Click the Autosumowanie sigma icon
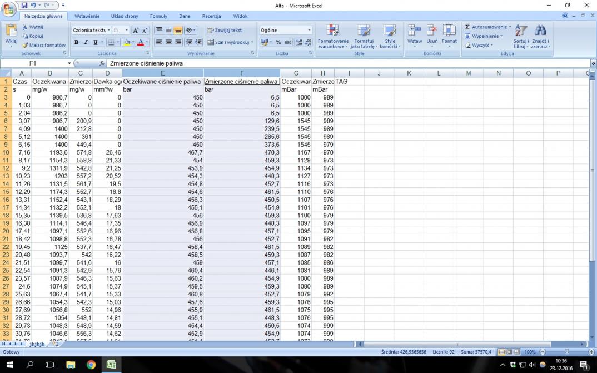 click(467, 27)
